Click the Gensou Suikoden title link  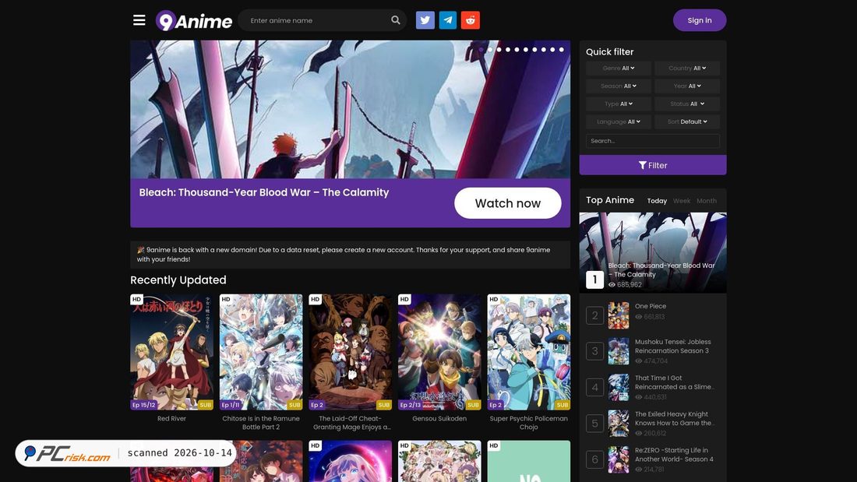point(439,419)
